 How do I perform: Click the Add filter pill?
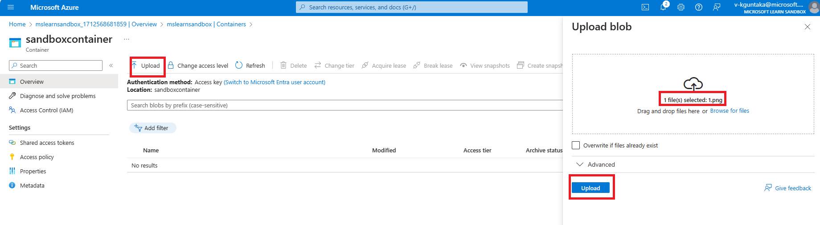(153, 128)
